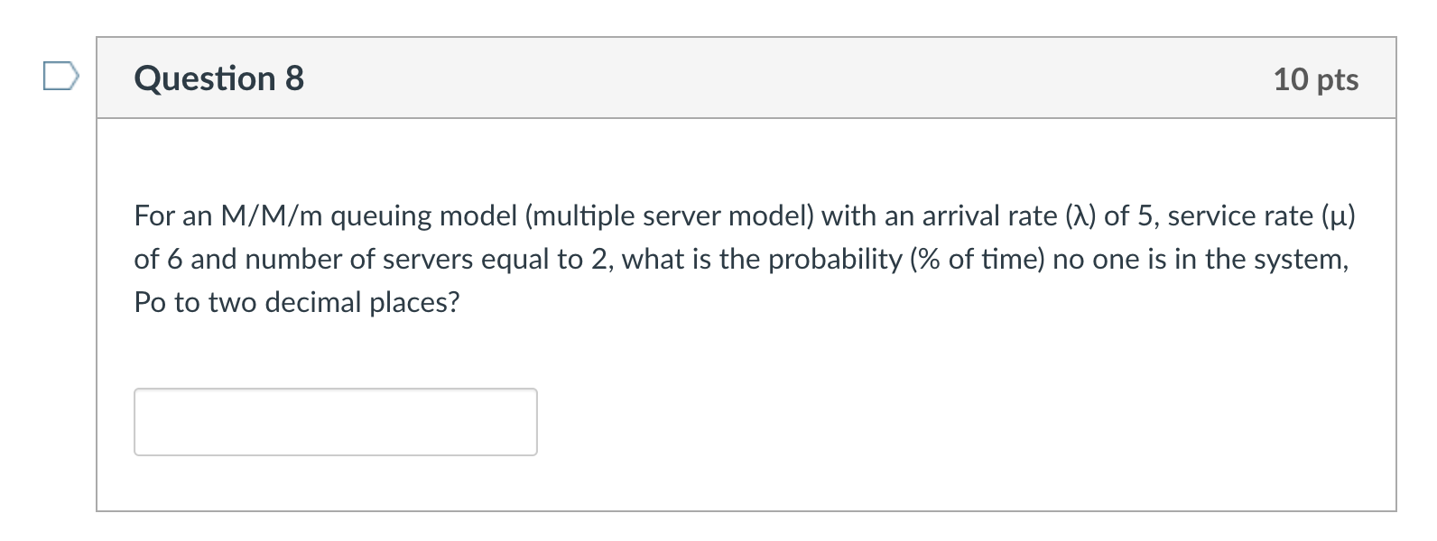
Task: Click the words For an at question start
Action: tap(172, 216)
